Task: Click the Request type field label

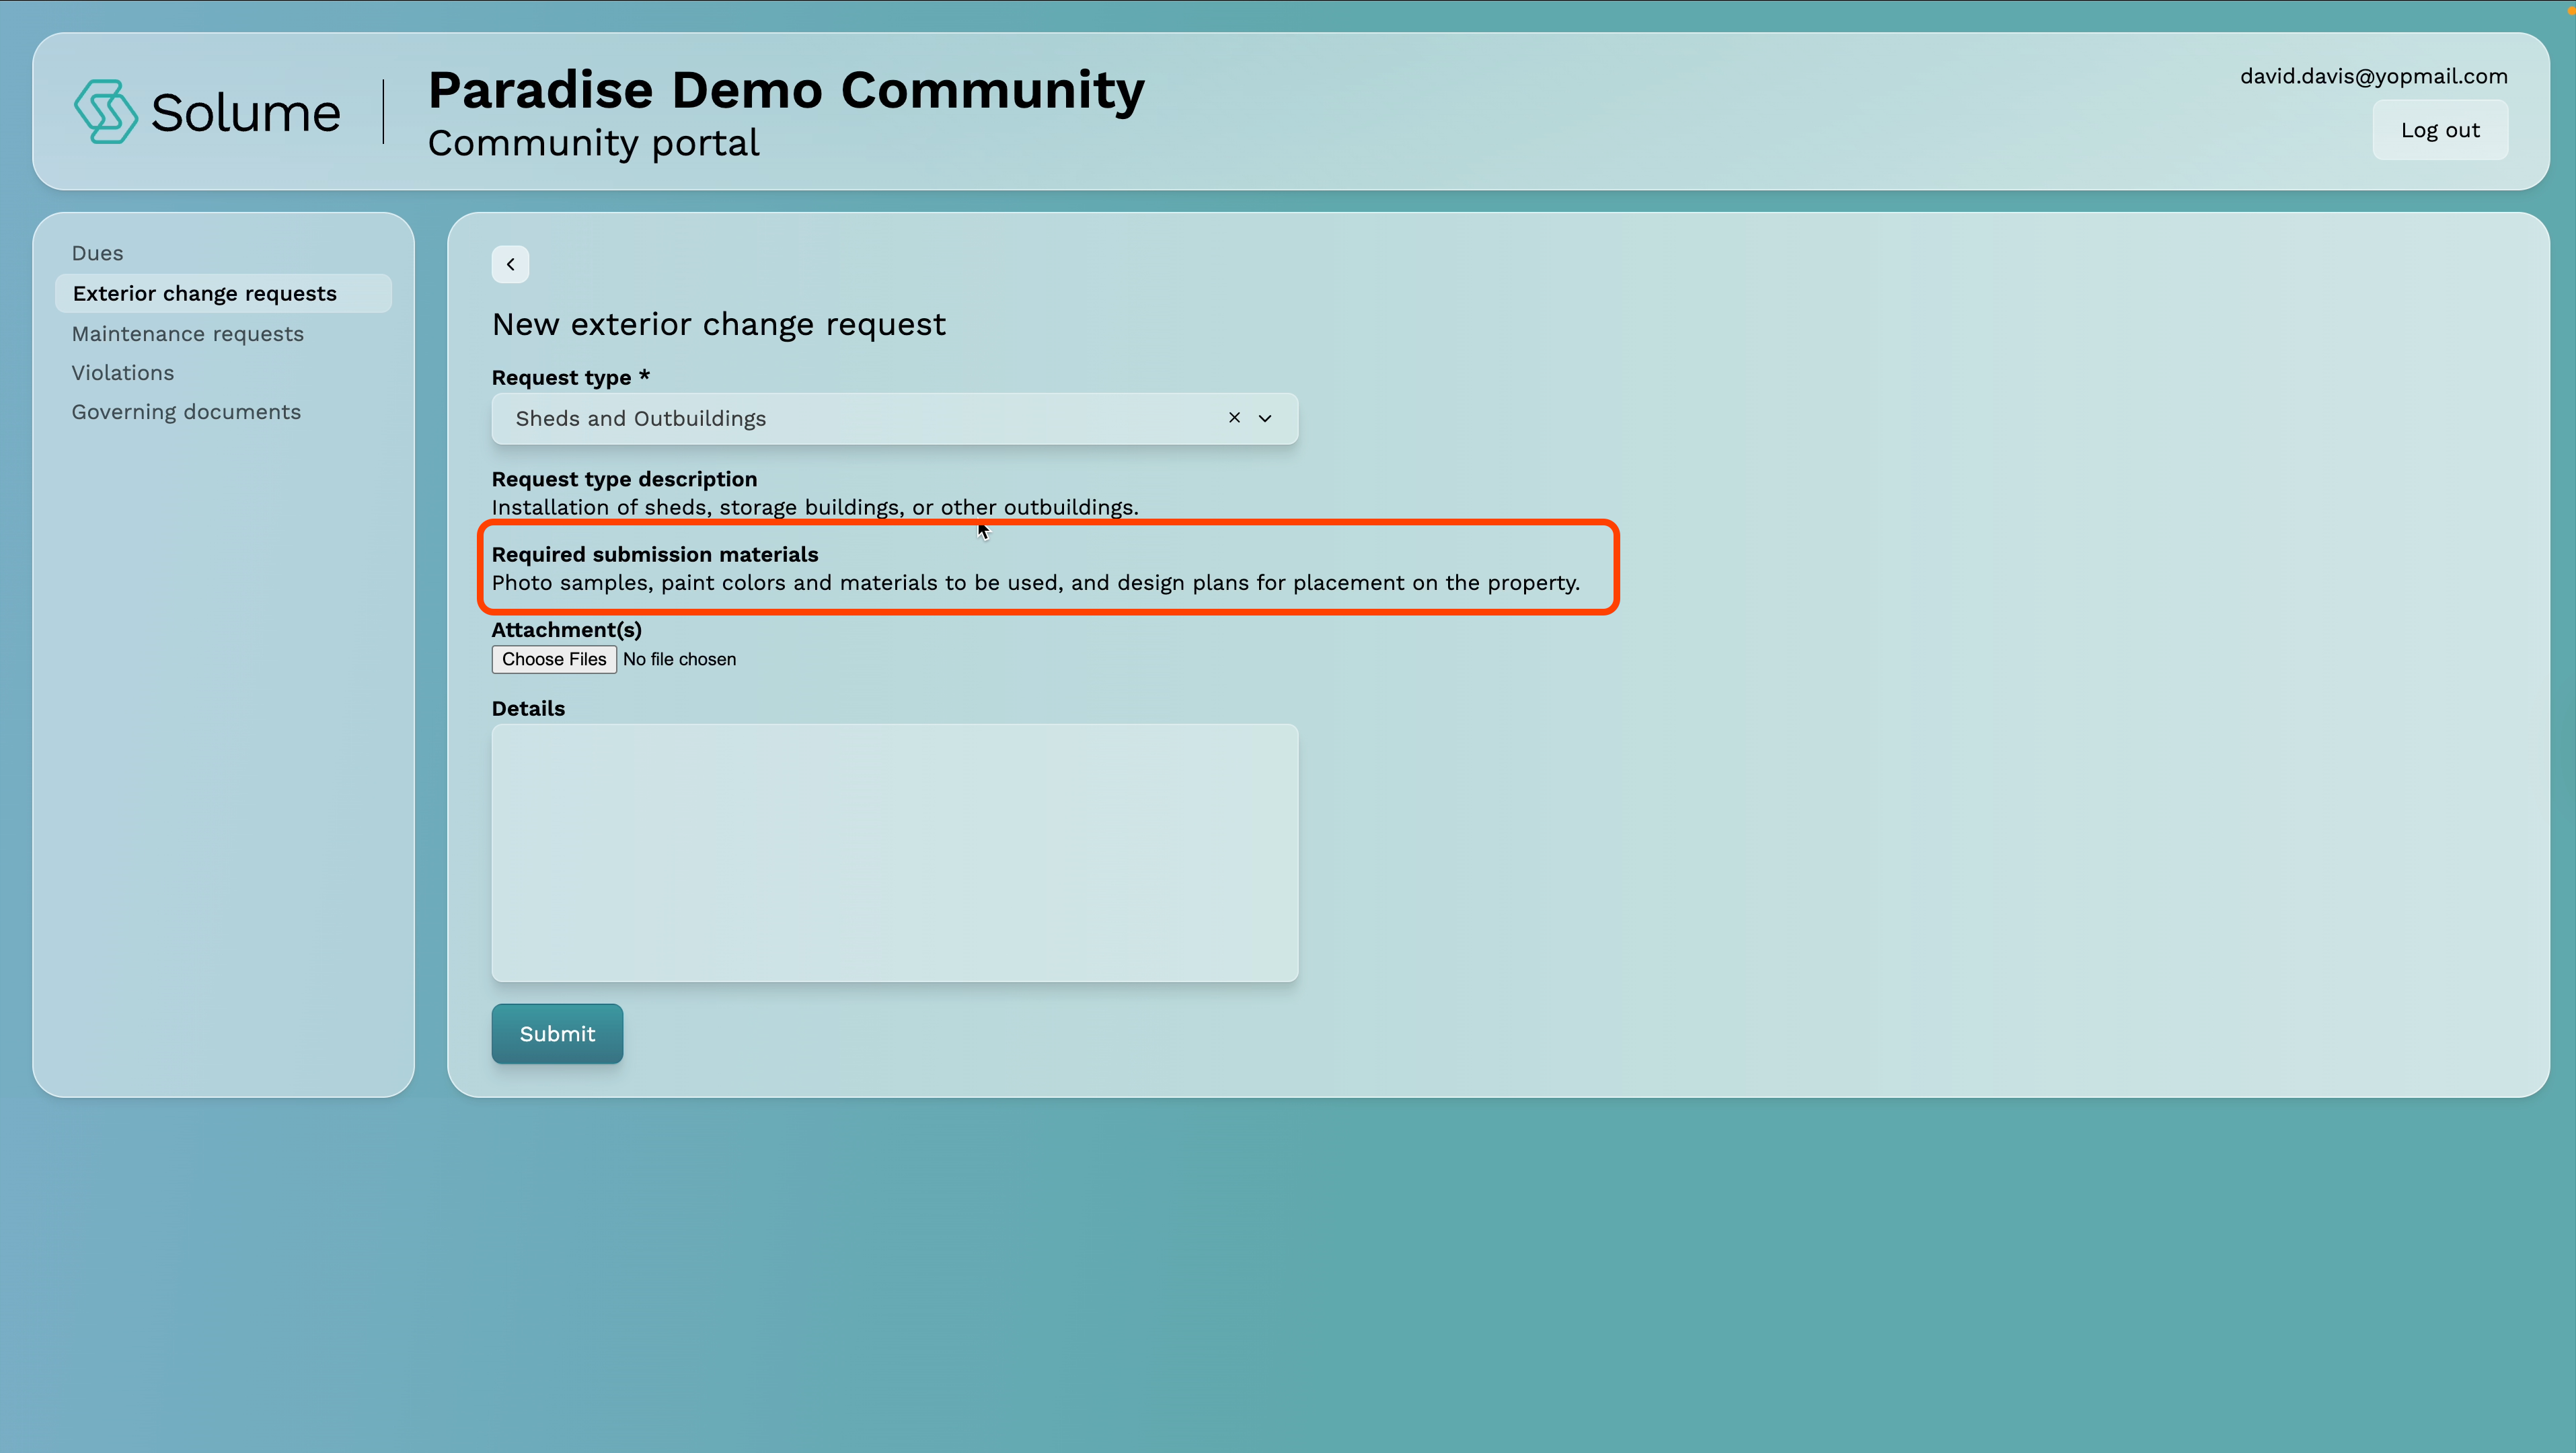Action: point(570,377)
